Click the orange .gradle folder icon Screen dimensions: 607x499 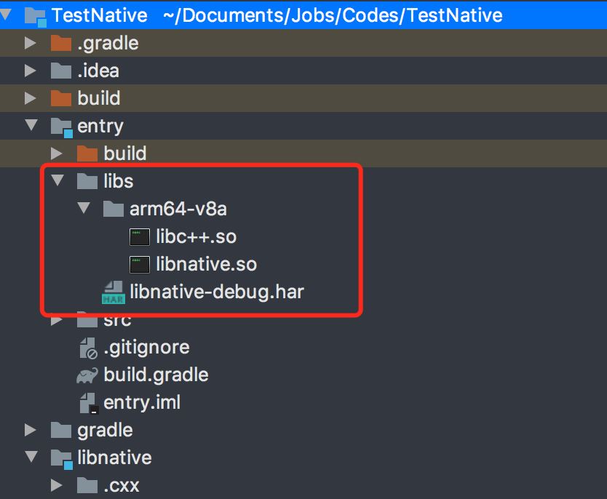pyautogui.click(x=61, y=44)
